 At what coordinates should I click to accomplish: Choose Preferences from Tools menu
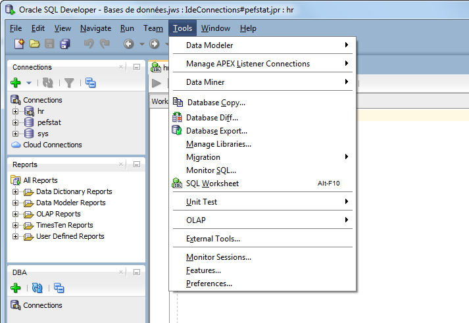pyautogui.click(x=262, y=284)
